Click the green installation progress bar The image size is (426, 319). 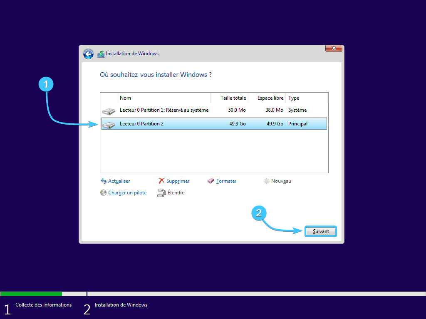[31, 294]
